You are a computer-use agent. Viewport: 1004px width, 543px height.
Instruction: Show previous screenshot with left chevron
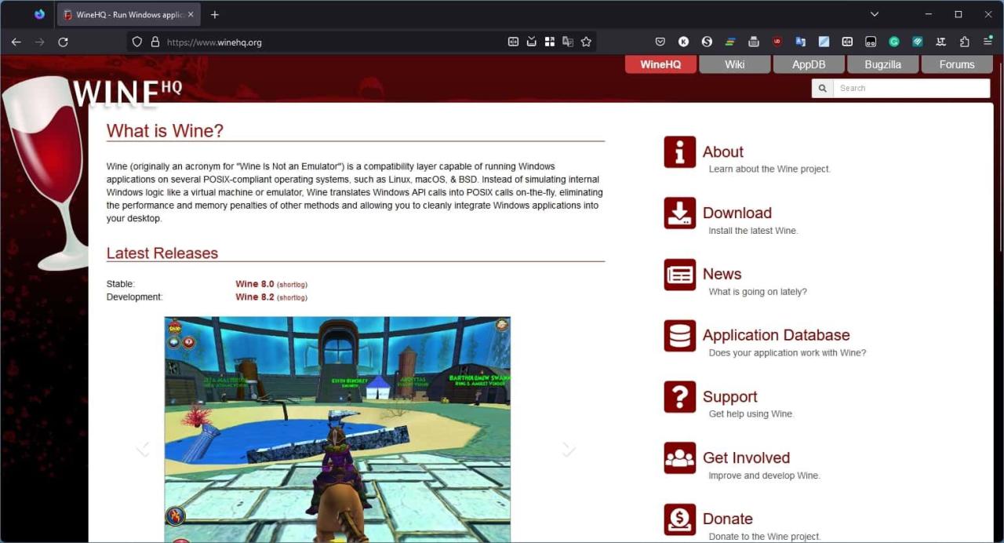[143, 449]
